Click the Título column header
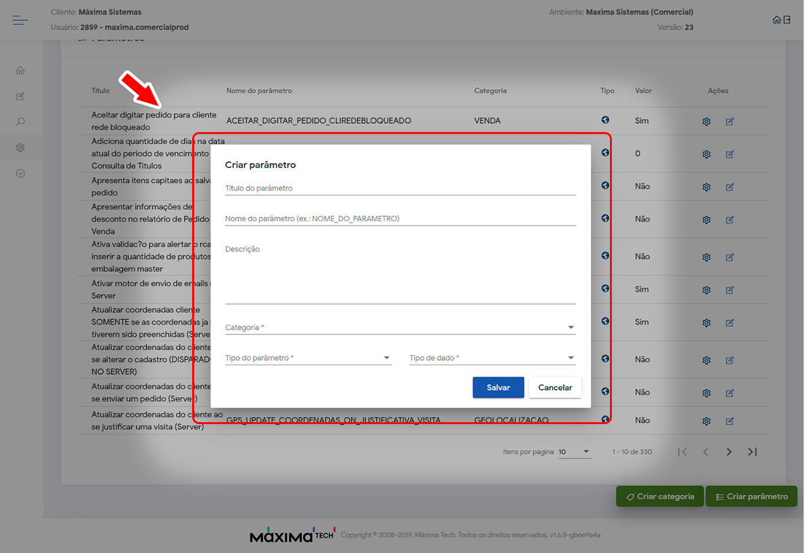Image resolution: width=804 pixels, height=553 pixels. click(x=100, y=90)
